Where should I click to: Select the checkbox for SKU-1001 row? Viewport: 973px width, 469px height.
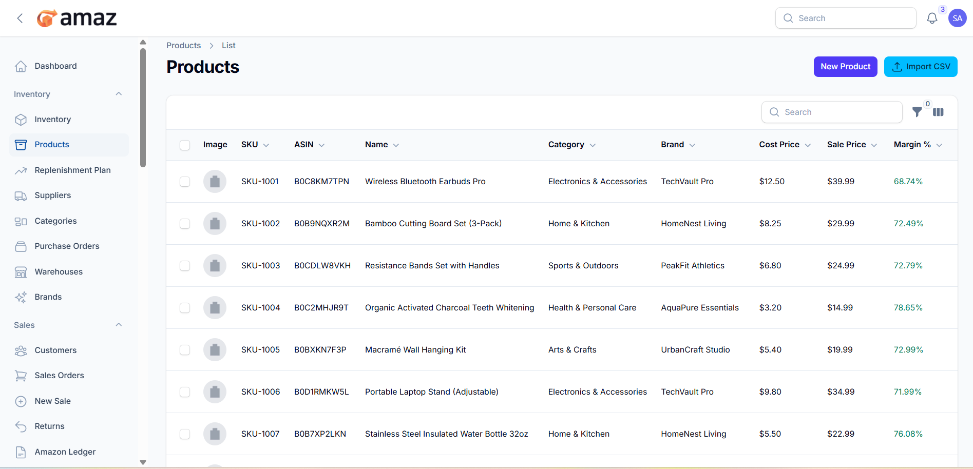click(185, 182)
